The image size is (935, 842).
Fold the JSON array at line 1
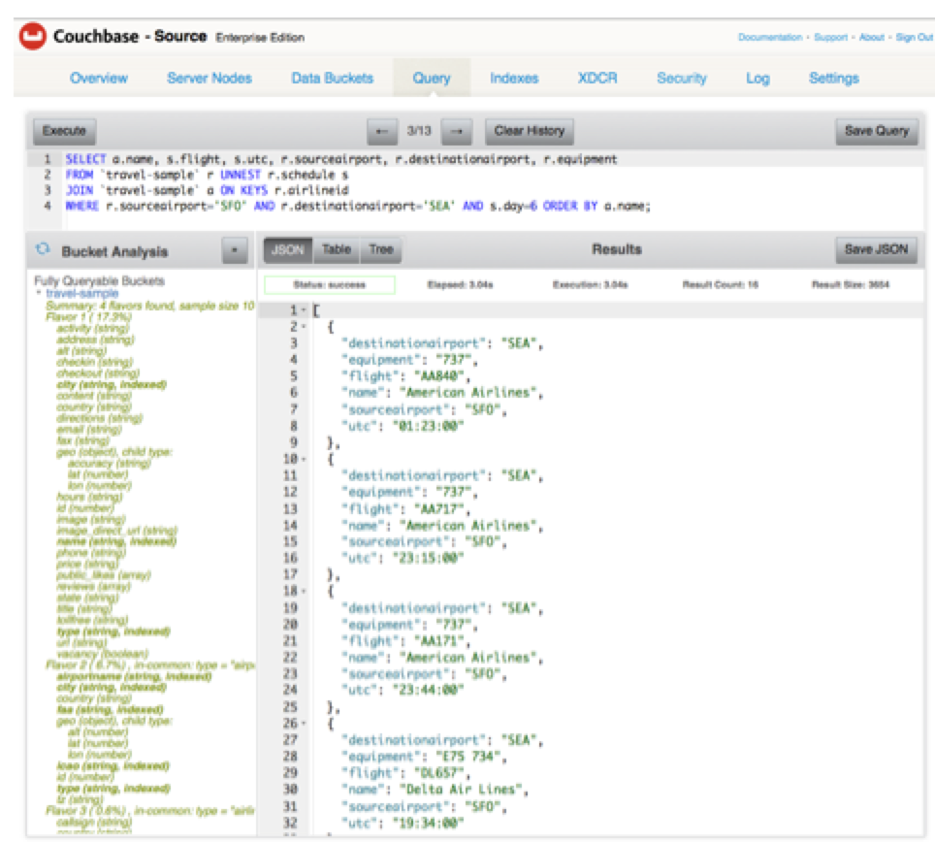306,310
